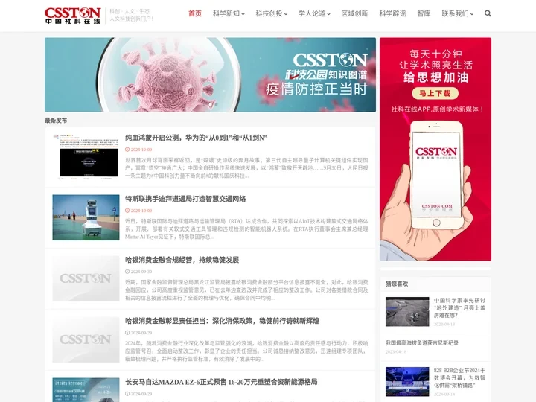Open the placeholder thumbnail of 哈银消费金融合规经营
The image size is (536, 402).
point(86,278)
